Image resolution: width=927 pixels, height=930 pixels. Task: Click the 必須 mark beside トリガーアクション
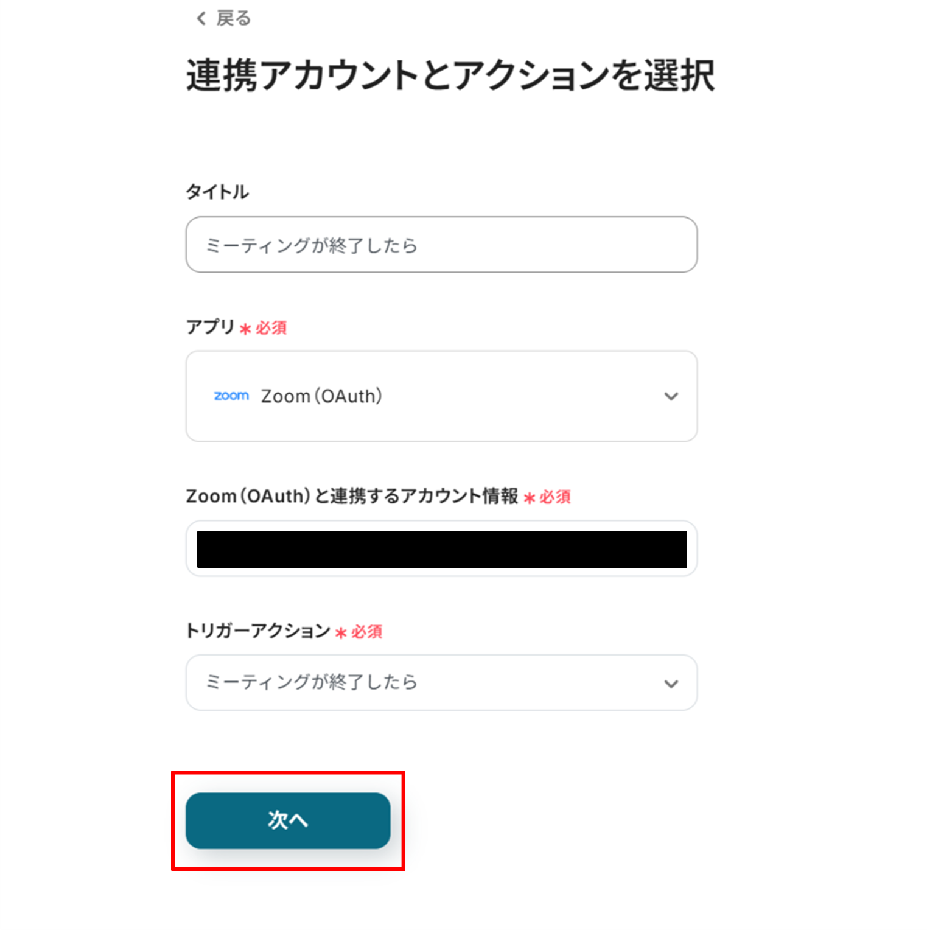(366, 632)
